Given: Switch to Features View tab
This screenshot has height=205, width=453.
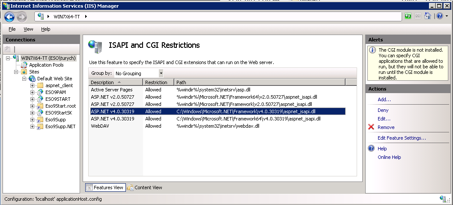Looking at the screenshot, I should 105,187.
